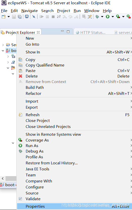Click the Coverage launch toolbar icon
The width and height of the screenshot is (132, 210).
[118, 17]
